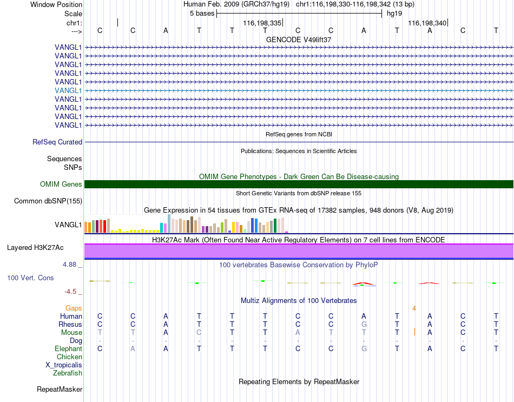514x402 pixels.
Task: Click the OMIM Genes dark green bar
Action: pyautogui.click(x=299, y=184)
